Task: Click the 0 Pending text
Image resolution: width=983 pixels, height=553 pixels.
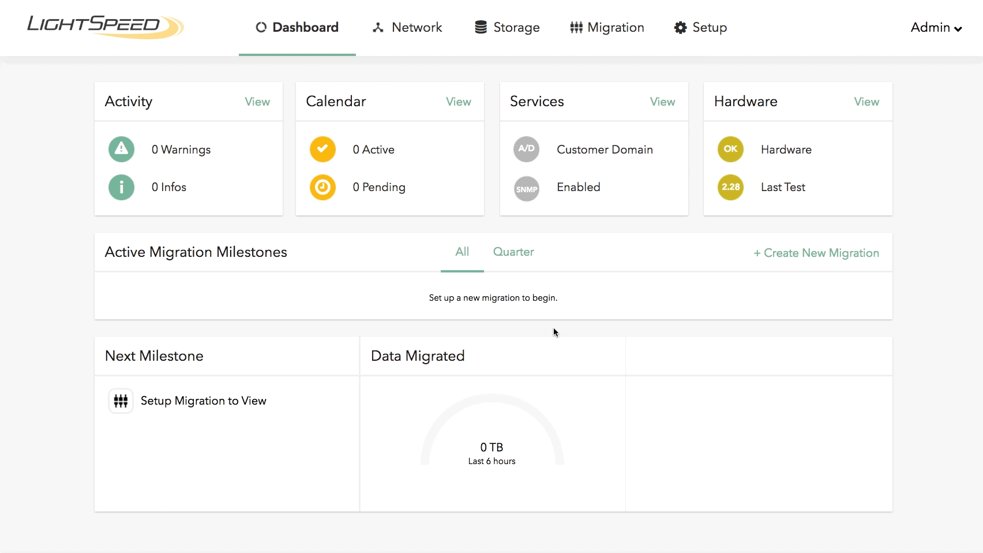Action: tap(379, 187)
